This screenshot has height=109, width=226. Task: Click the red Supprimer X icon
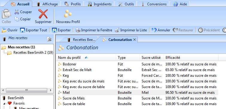click(43, 14)
